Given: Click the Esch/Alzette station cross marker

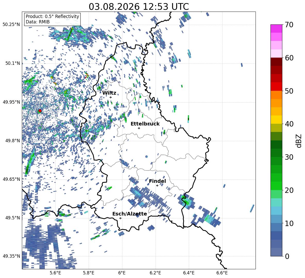Looking at the screenshot, I should coord(120,218).
